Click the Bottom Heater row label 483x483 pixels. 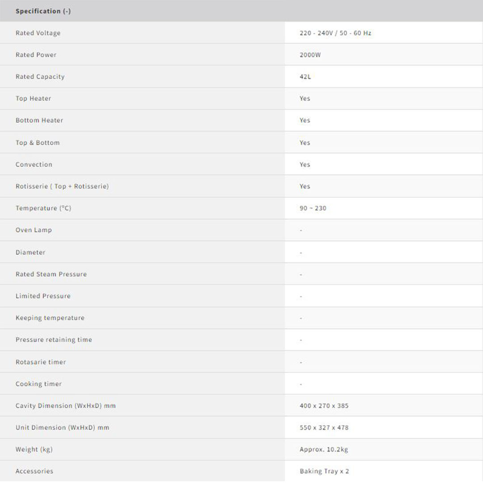coord(39,120)
